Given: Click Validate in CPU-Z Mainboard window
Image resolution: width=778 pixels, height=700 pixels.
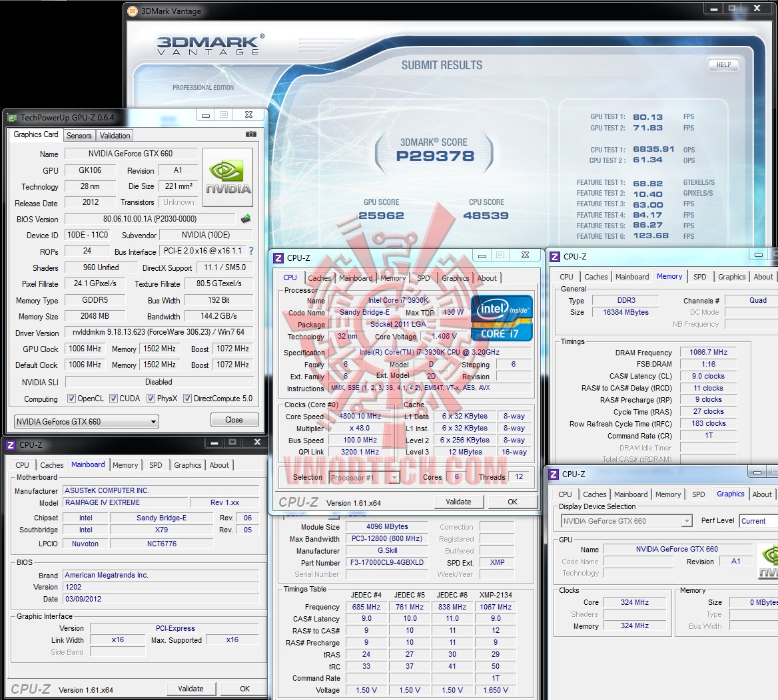Looking at the screenshot, I should coord(191,689).
